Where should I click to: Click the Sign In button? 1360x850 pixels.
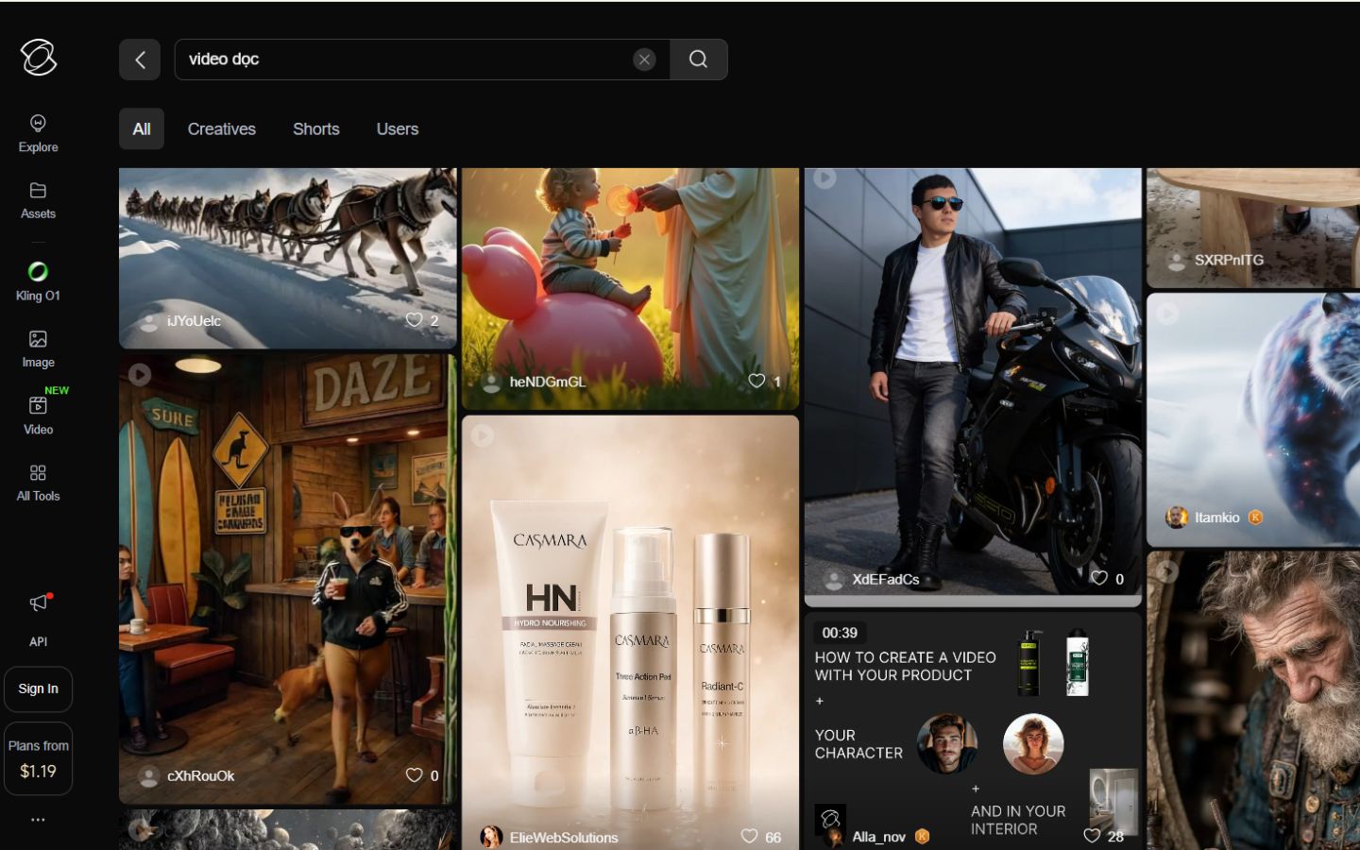coord(39,689)
